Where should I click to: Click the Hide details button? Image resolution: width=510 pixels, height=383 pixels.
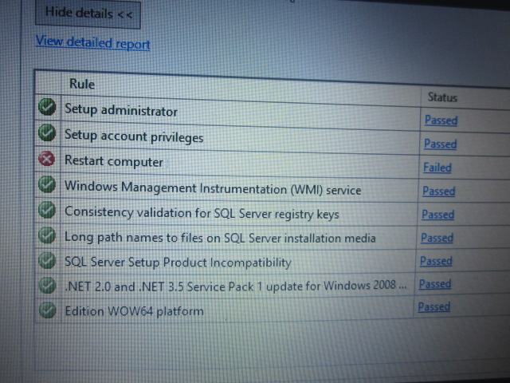pyautogui.click(x=88, y=14)
